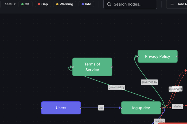The image size is (187, 124).
Task: Click left connection handle of Privacy Policy node
Action: click(138, 56)
